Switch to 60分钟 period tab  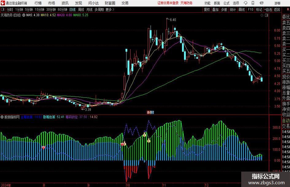[63, 10]
